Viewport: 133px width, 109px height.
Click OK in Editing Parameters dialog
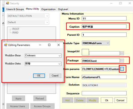tap(39, 76)
